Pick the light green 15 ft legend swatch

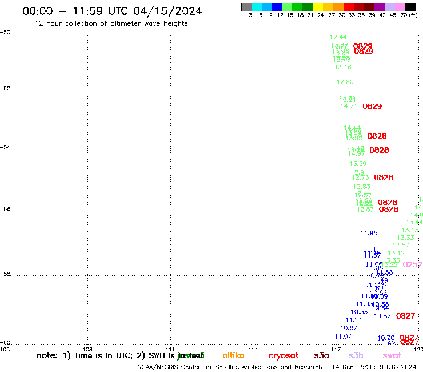(x=287, y=7)
